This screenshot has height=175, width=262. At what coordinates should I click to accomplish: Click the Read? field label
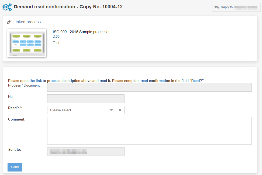click(15, 108)
